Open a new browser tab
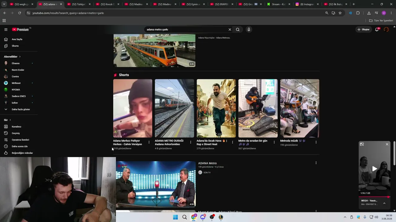The image size is (396, 222). [354, 4]
